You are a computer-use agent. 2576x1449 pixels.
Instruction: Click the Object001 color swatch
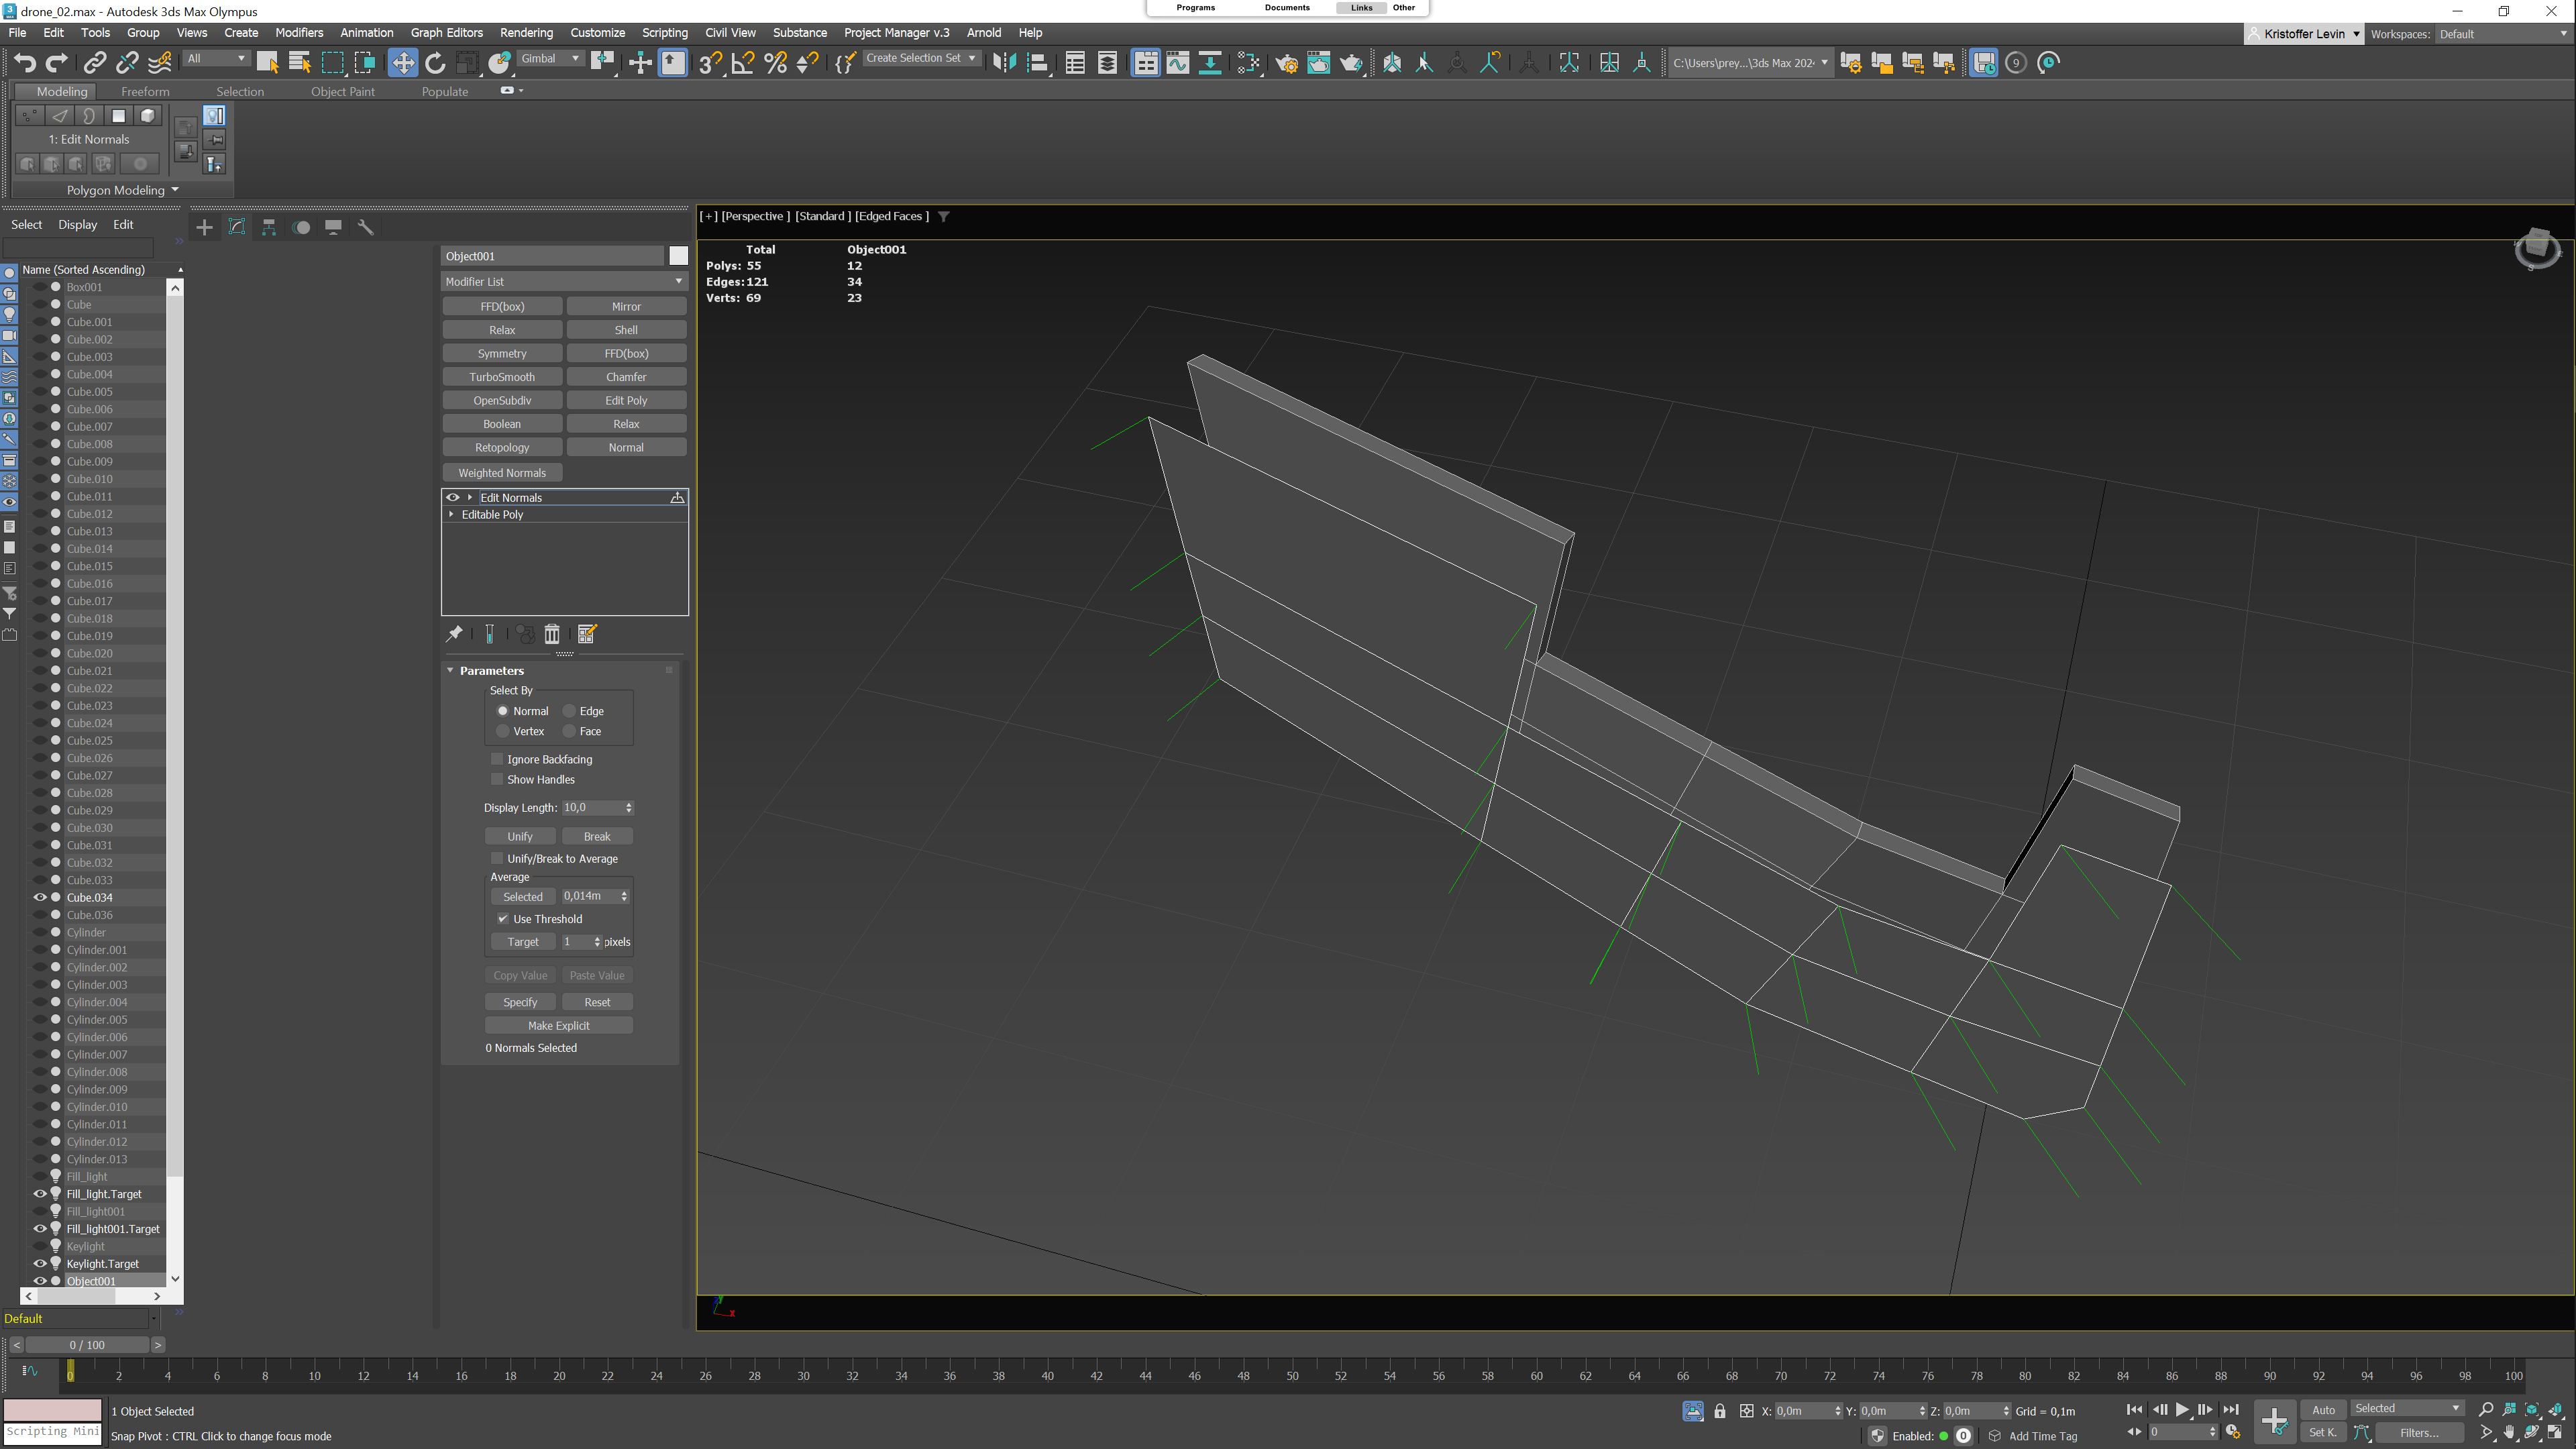point(679,256)
